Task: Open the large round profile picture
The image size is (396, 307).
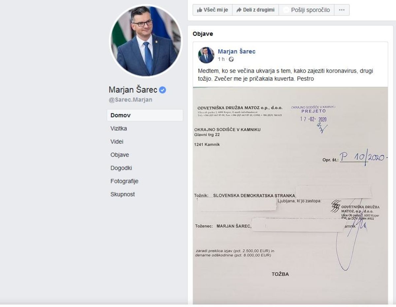Action: [146, 41]
